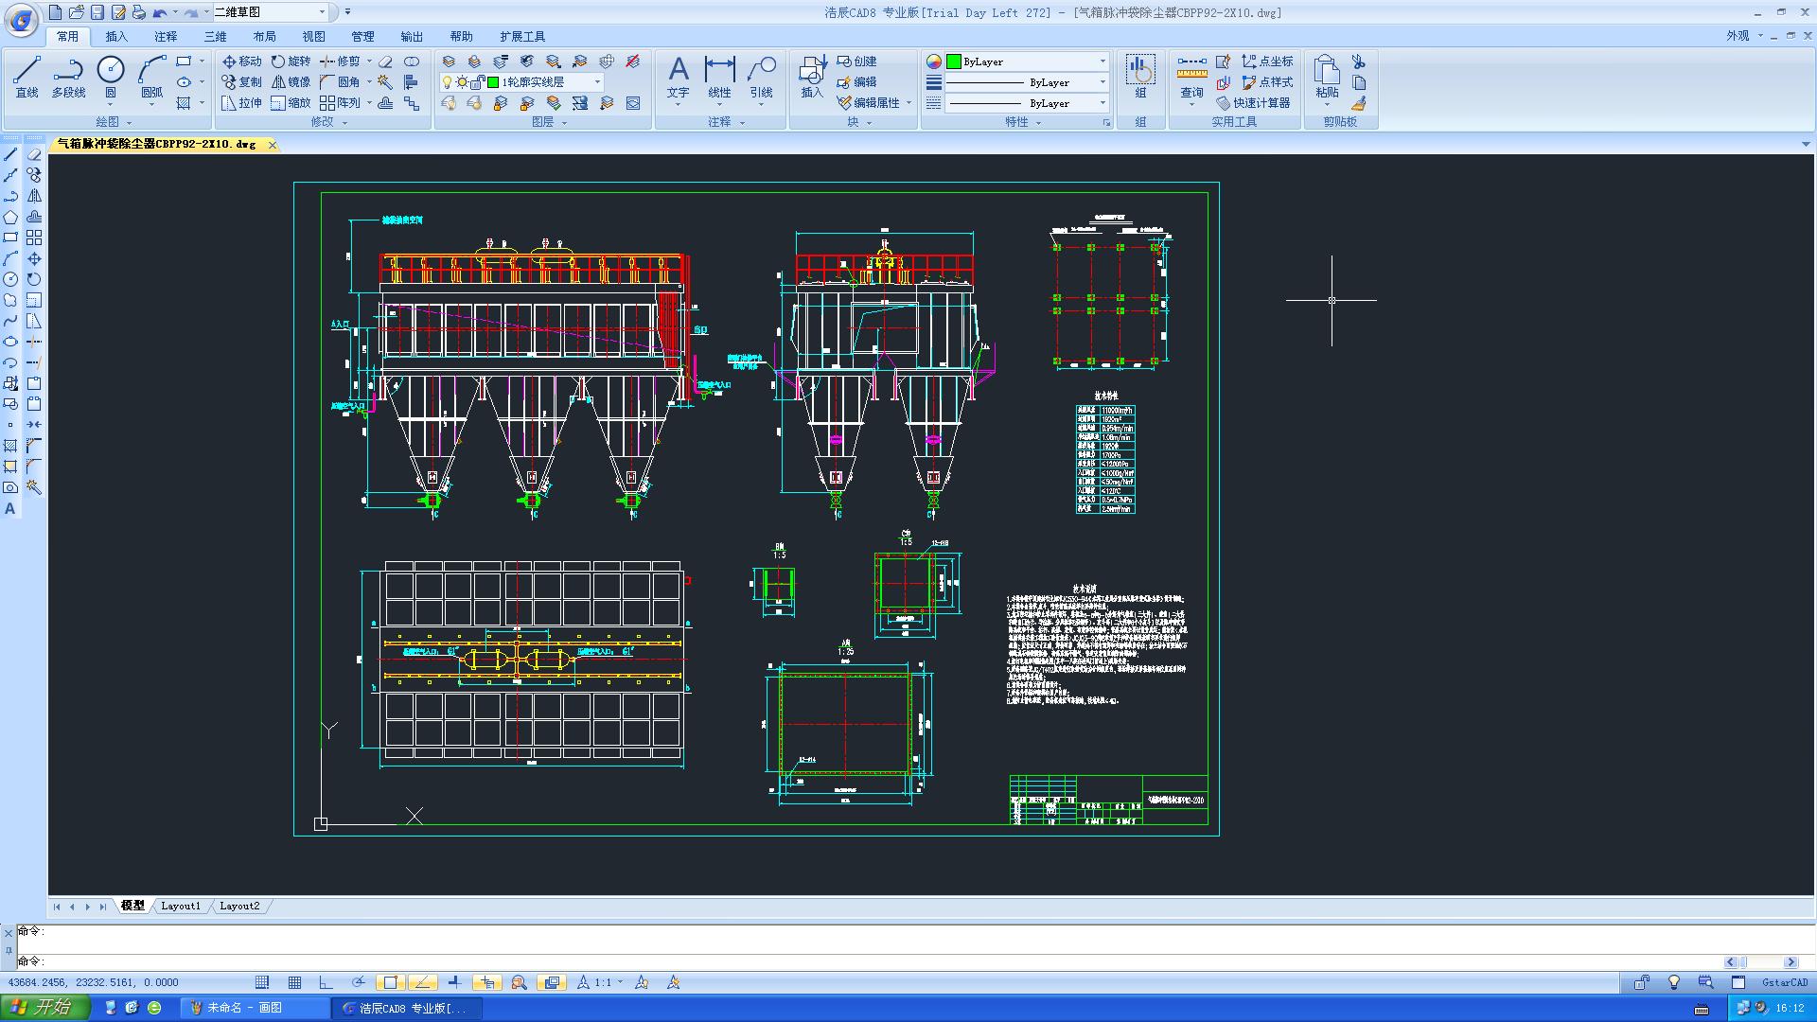
Task: Activate the 移动 Move tool
Action: (x=244, y=61)
